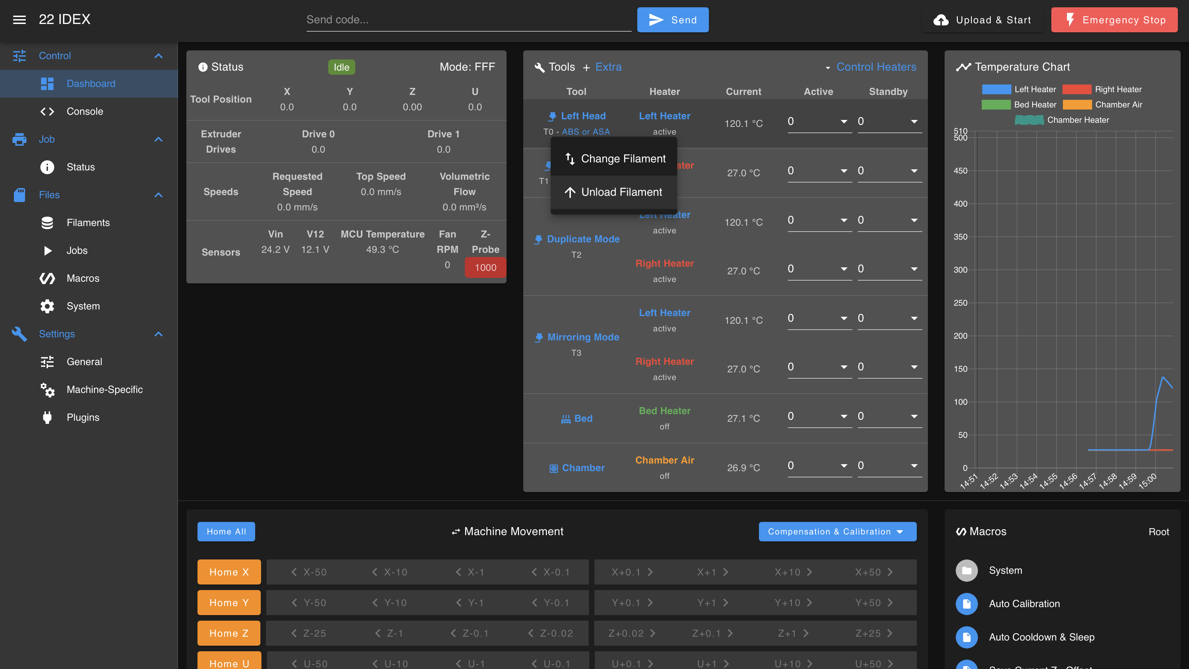Viewport: 1189px width, 669px height.
Task: Toggle Bed Heater on or off
Action: pos(664,411)
